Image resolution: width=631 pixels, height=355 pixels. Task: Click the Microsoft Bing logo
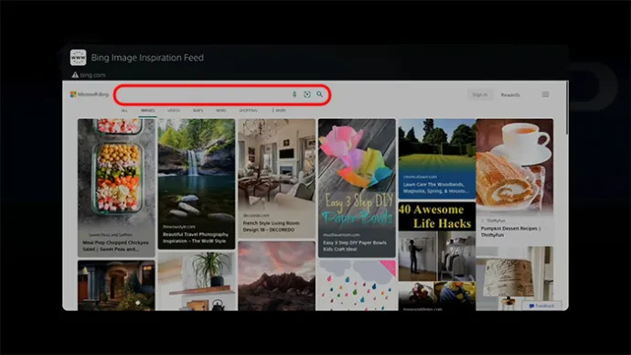pos(90,94)
